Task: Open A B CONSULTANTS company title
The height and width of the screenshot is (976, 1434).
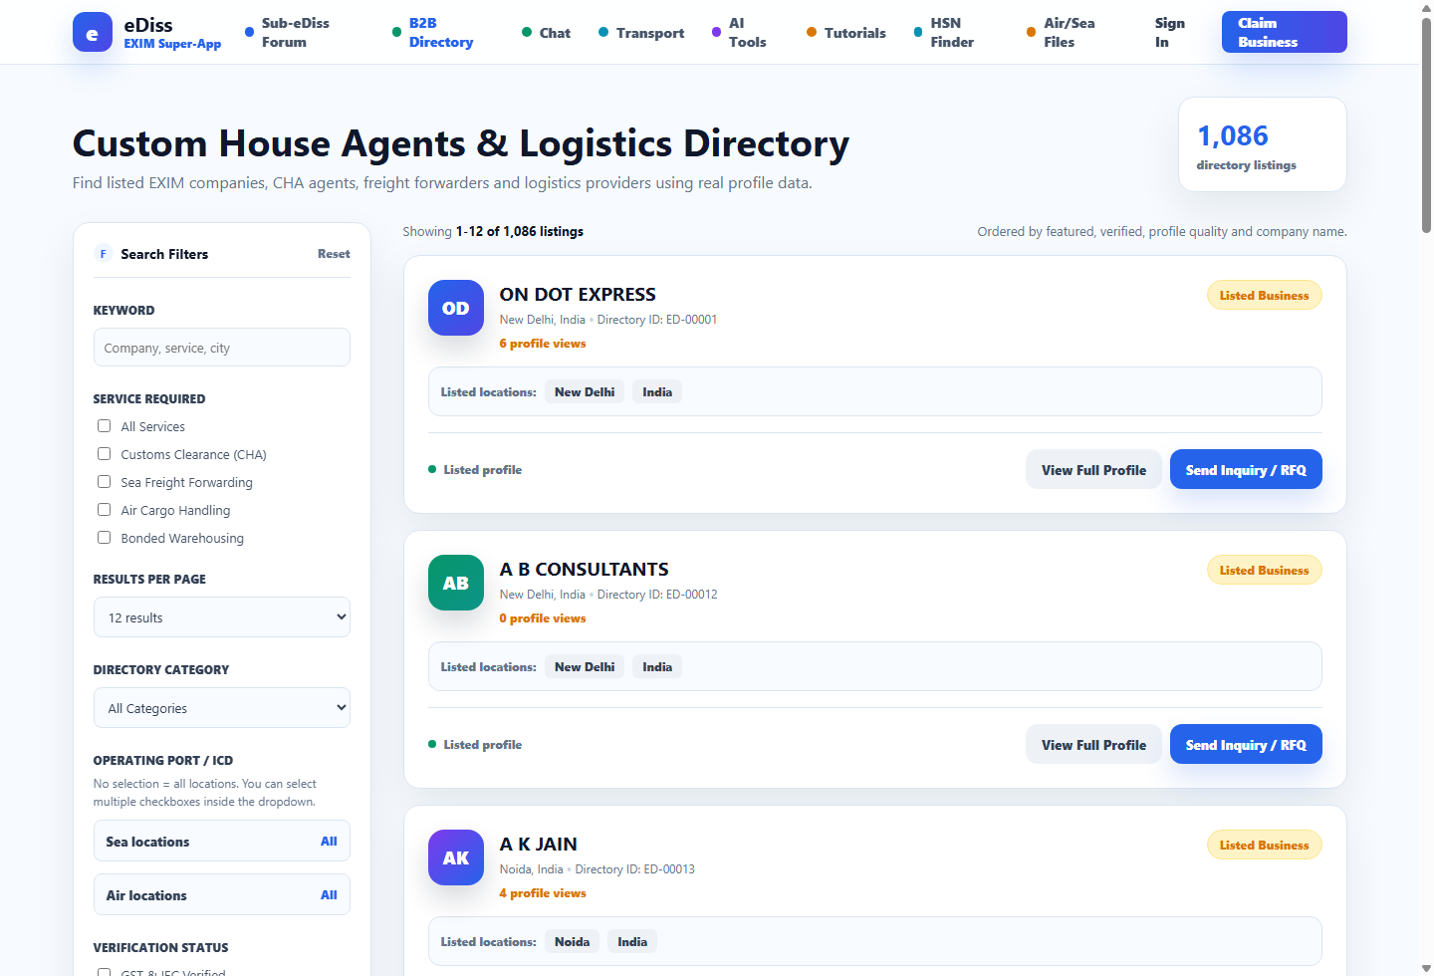Action: pyautogui.click(x=584, y=570)
